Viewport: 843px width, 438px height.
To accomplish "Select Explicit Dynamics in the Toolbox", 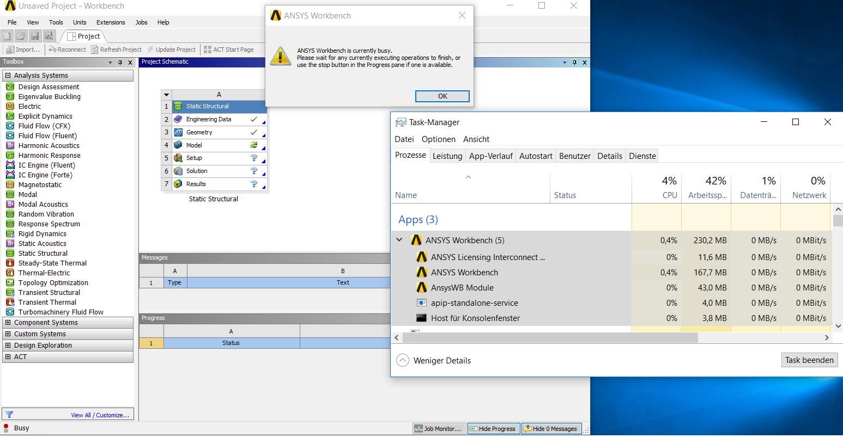I will click(x=45, y=116).
